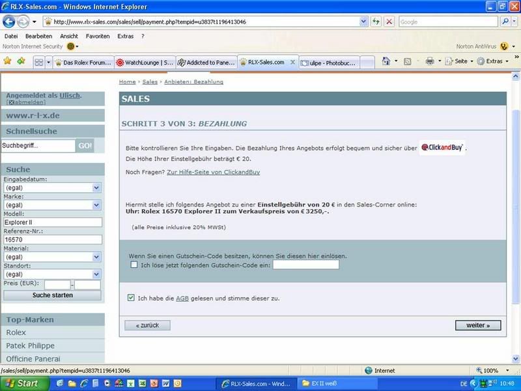
Task: Open a new blank tab
Action: [x=367, y=63]
